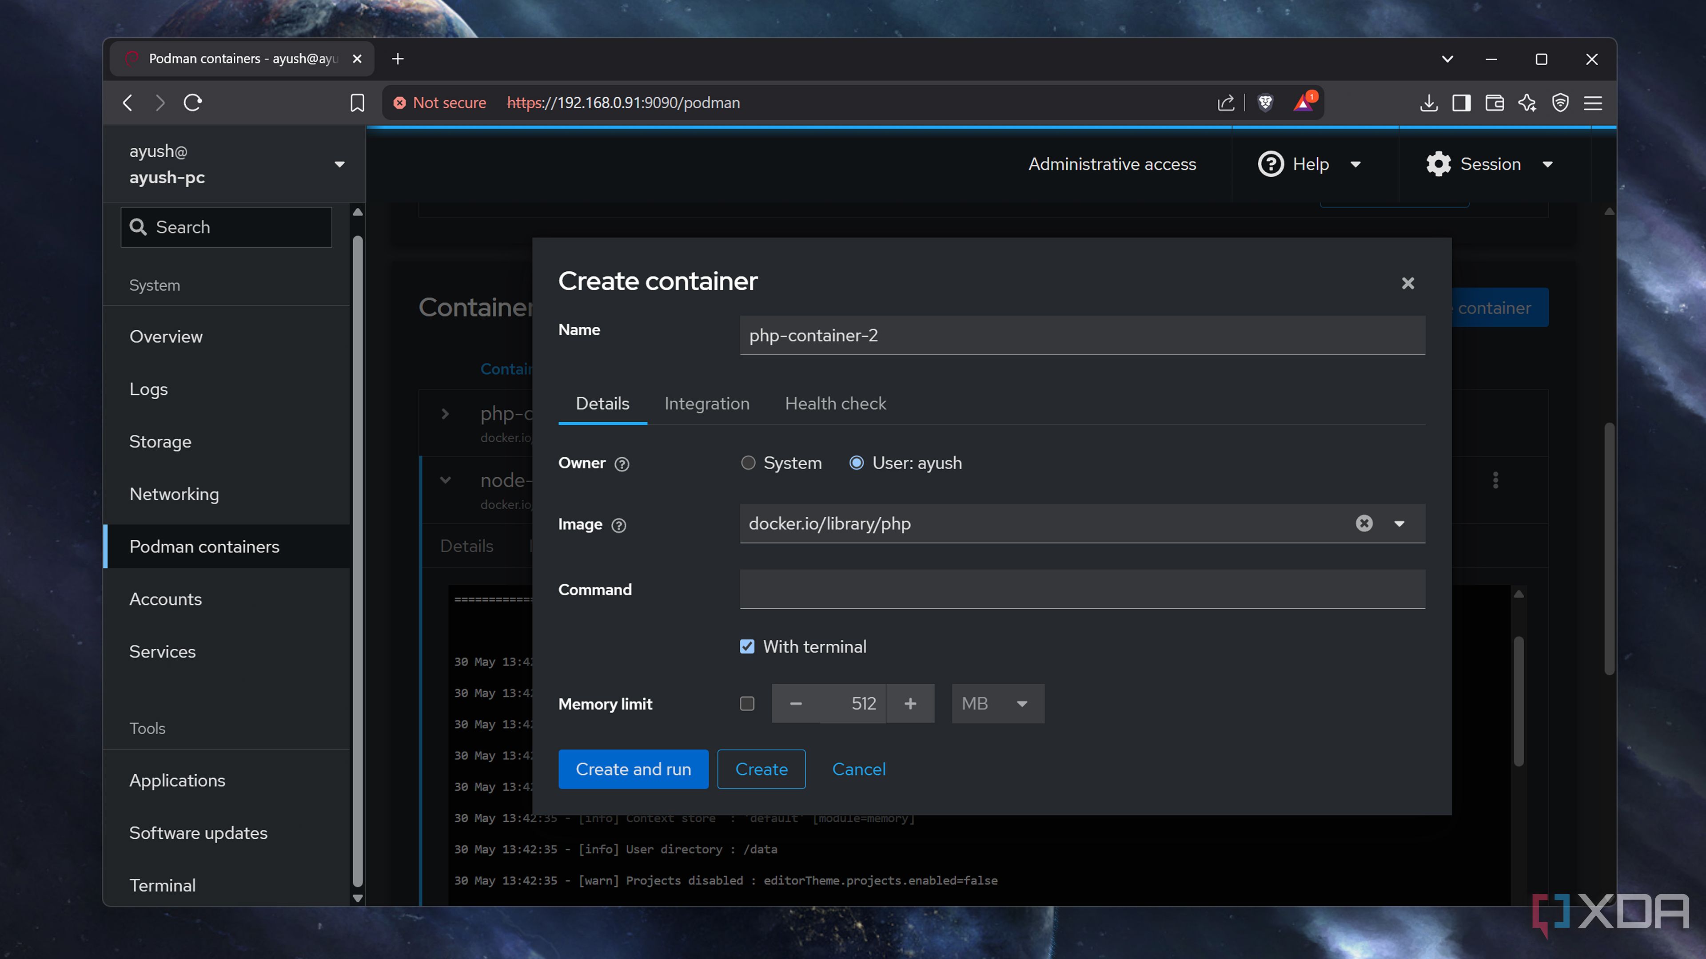The width and height of the screenshot is (1706, 959).
Task: Toggle the browser sidebar panel icon
Action: (1462, 103)
